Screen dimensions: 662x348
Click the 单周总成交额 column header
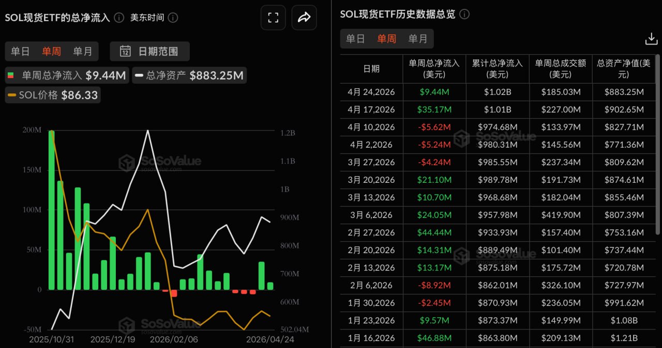(x=561, y=69)
